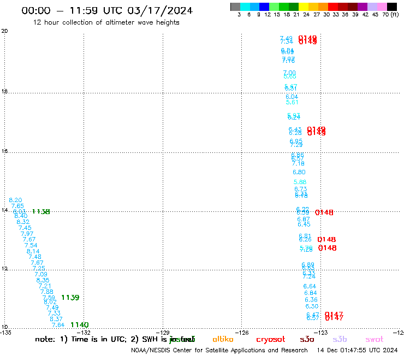Click the 's3a' satellite legend label
404x355 pixels.
[307, 339]
